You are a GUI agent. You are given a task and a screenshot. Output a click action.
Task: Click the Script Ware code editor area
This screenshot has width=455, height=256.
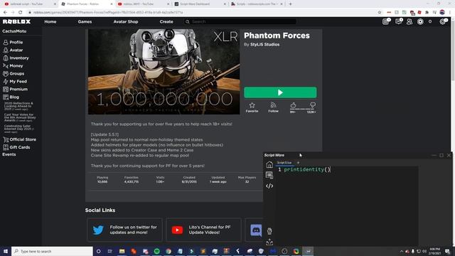coord(347,206)
